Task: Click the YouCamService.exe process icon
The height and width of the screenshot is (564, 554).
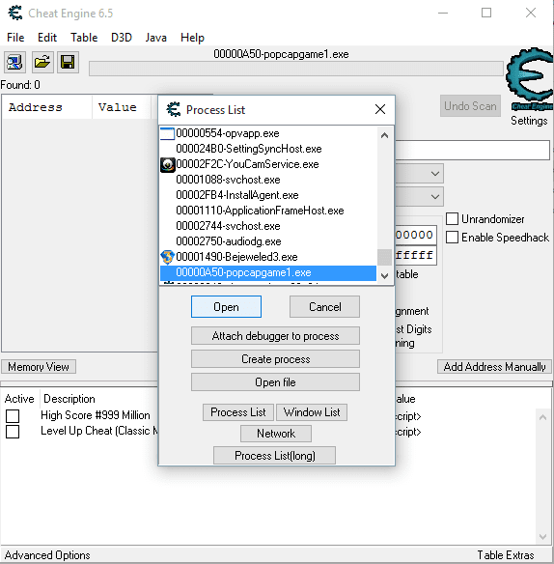Action: [x=167, y=165]
